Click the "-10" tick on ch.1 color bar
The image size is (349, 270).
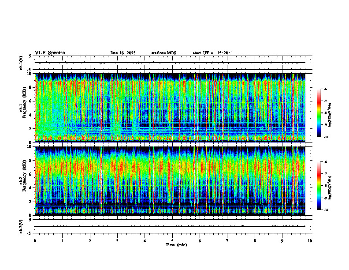[x=326, y=137]
